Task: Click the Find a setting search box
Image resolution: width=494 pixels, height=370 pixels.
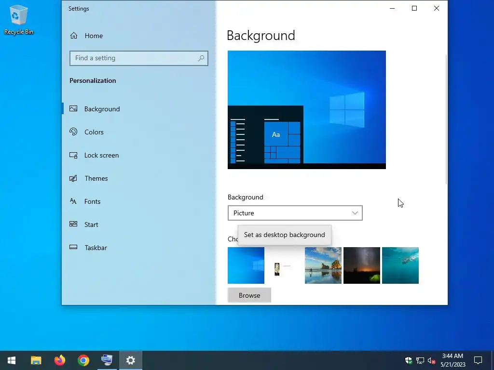Action: click(x=138, y=58)
